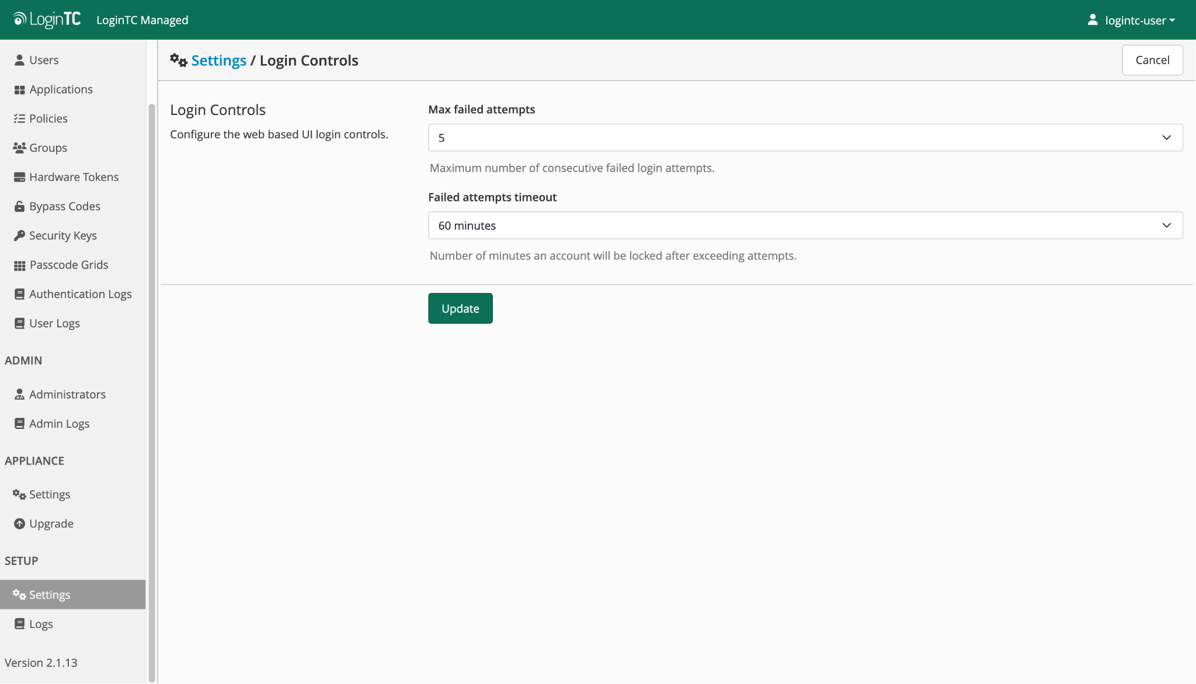Click the ADMIN section header
The width and height of the screenshot is (1196, 684).
tap(23, 360)
